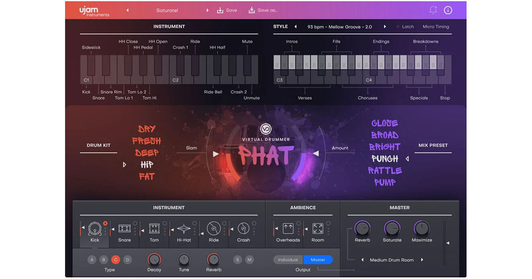Toggle the Room channel indicator
532x279 pixels.
(x=328, y=223)
